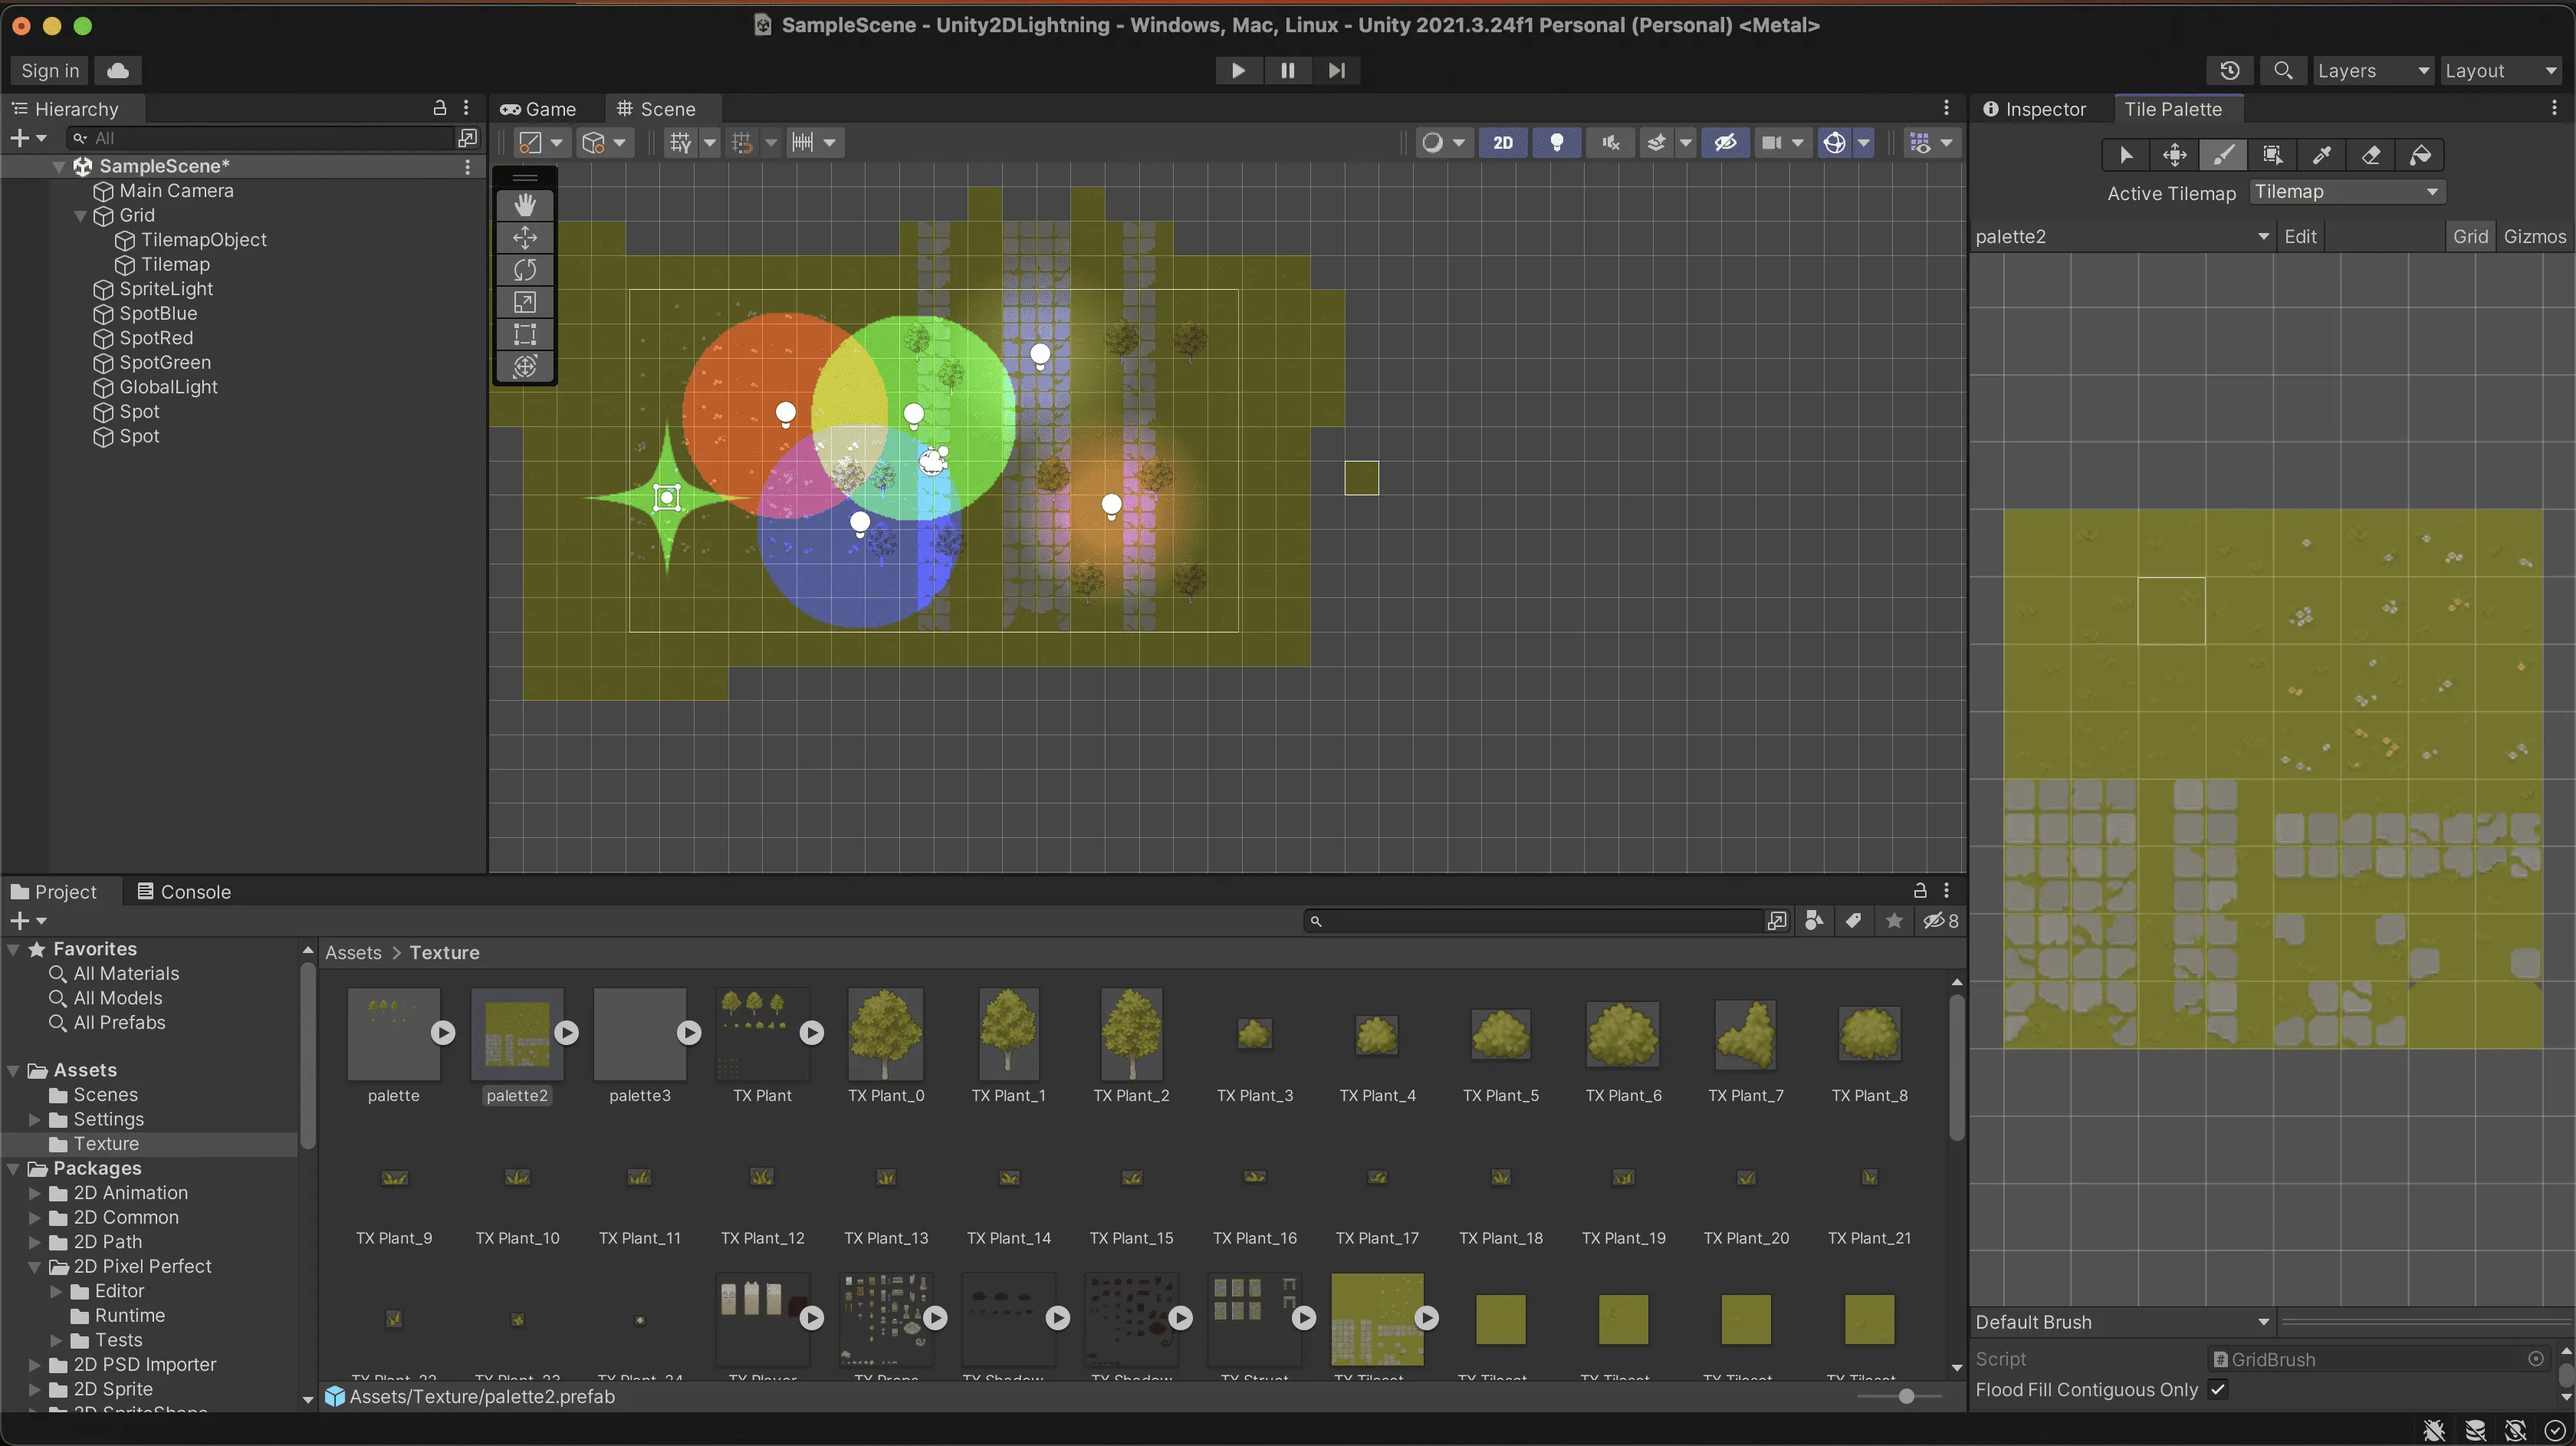Collapse the 2D Pixel Perfect package folder
The height and width of the screenshot is (1446, 2576).
tap(35, 1267)
